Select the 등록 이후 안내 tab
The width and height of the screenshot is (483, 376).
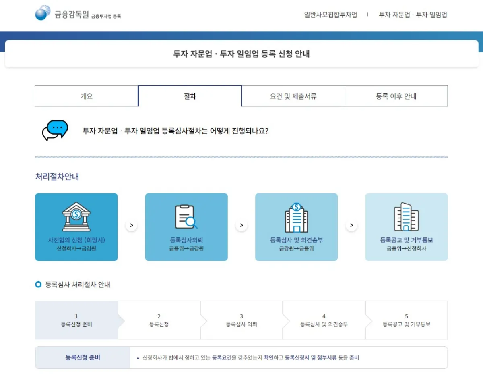pos(396,96)
